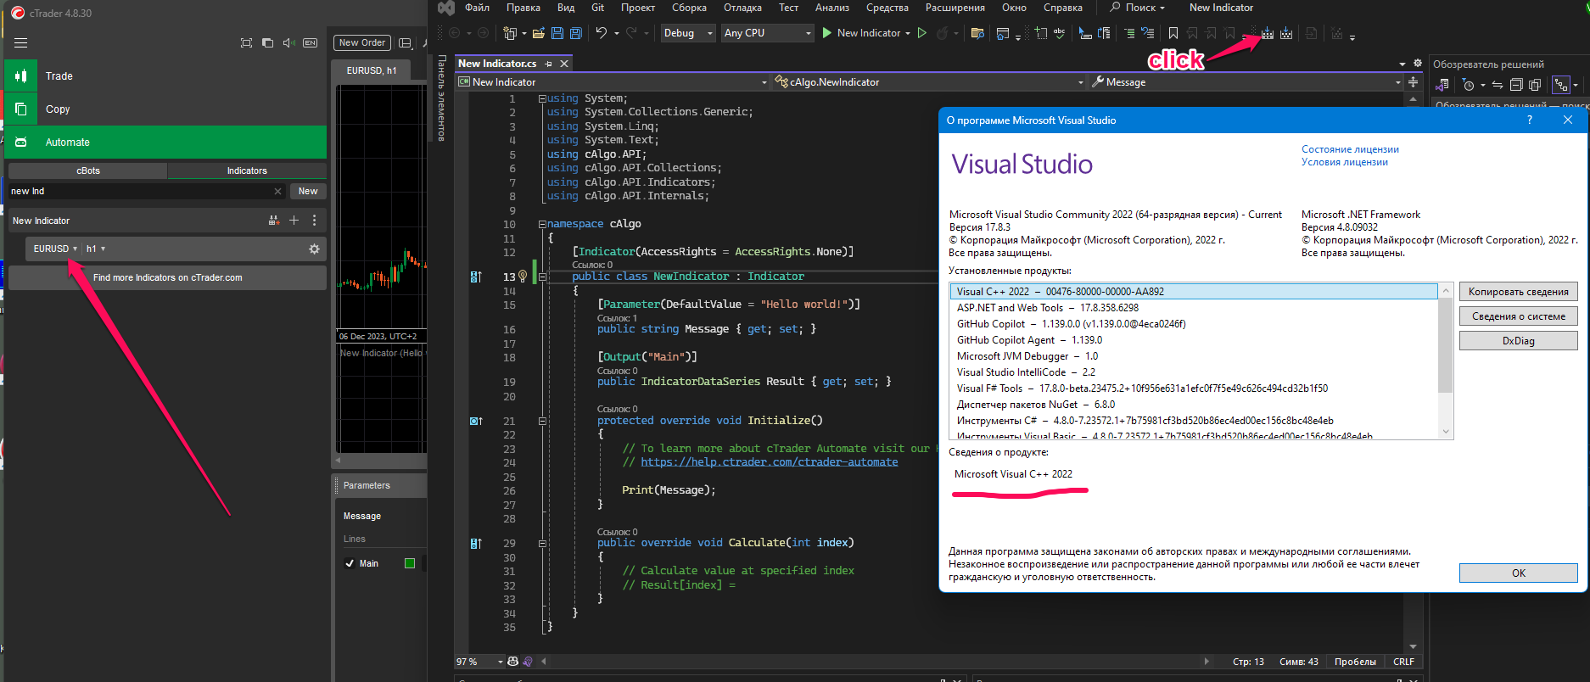Click the editor split window icon
The width and height of the screenshot is (1590, 682).
click(x=1413, y=82)
